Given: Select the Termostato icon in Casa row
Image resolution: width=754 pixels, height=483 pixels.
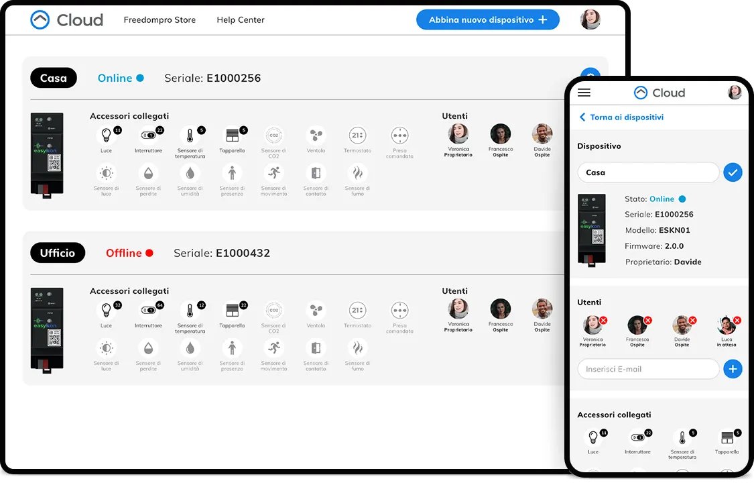Looking at the screenshot, I should (358, 136).
